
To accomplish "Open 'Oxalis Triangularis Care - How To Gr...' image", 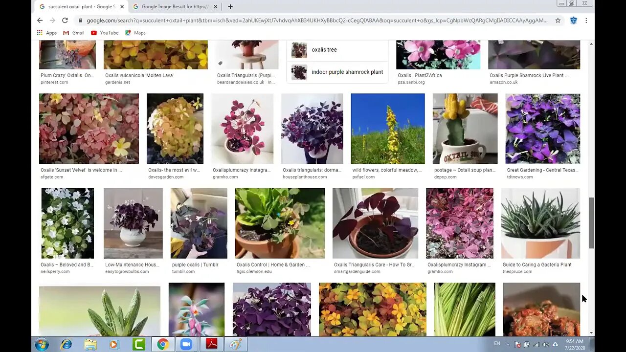I will click(x=375, y=223).
